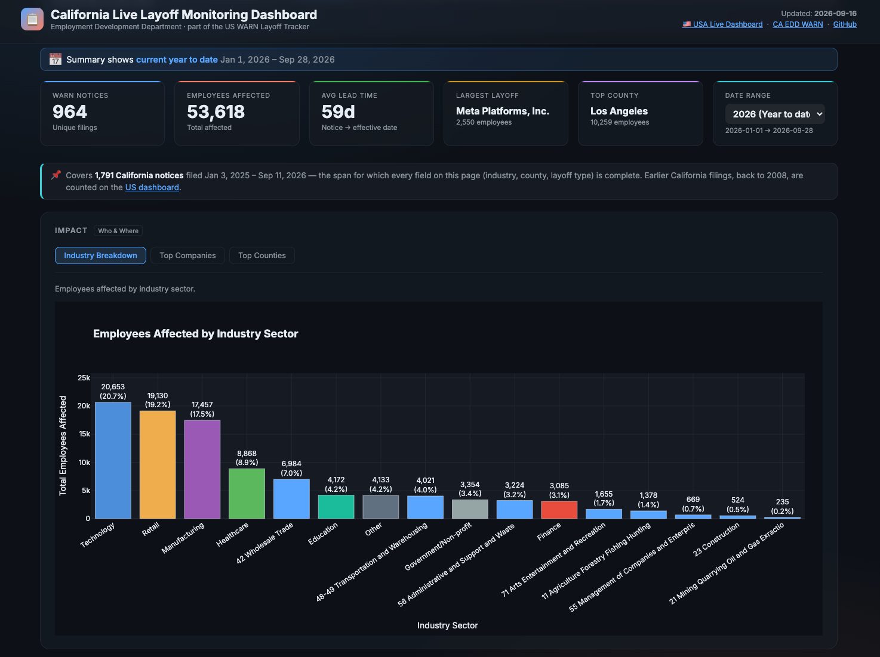
Task: Click the 235 (0.2%) bar label
Action: point(782,506)
